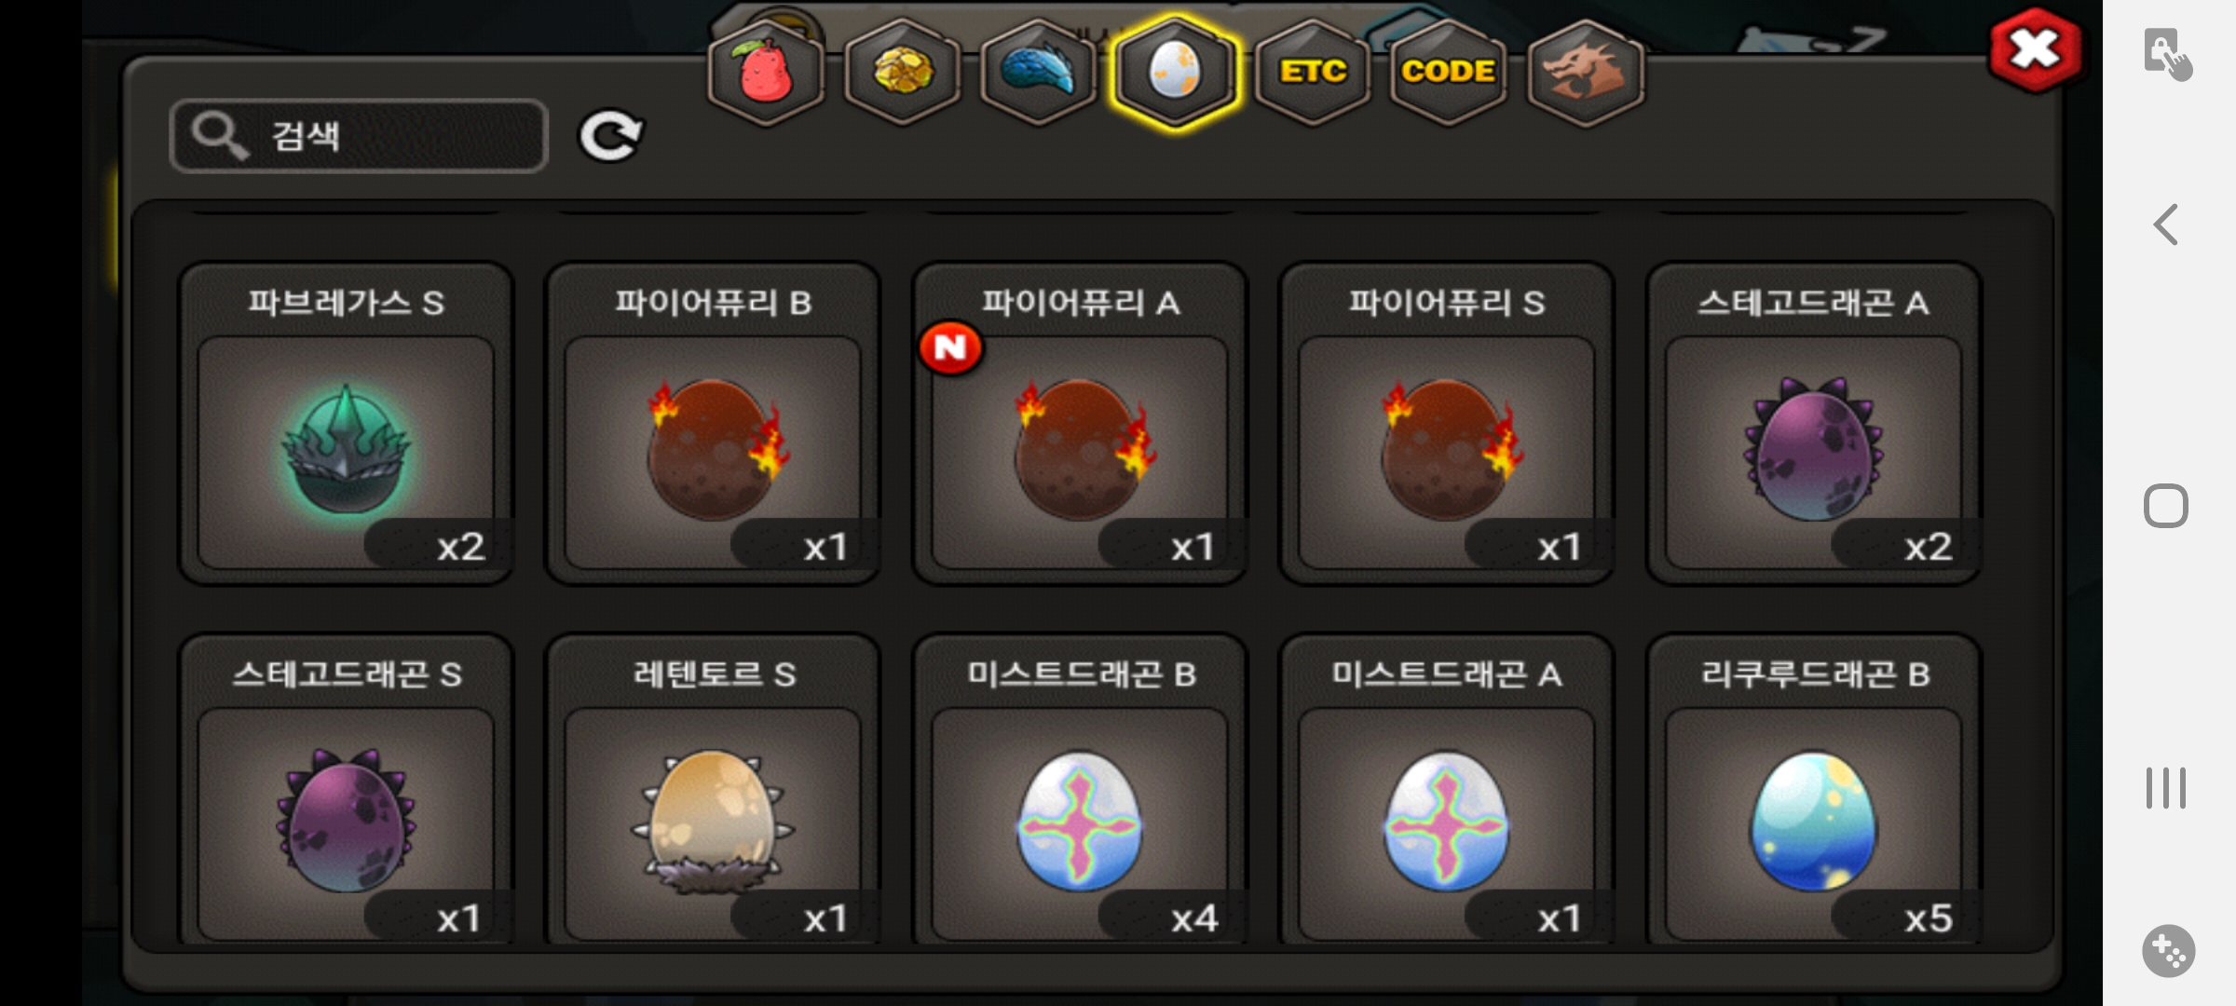Focus the 검색 search field

pyautogui.click(x=359, y=136)
